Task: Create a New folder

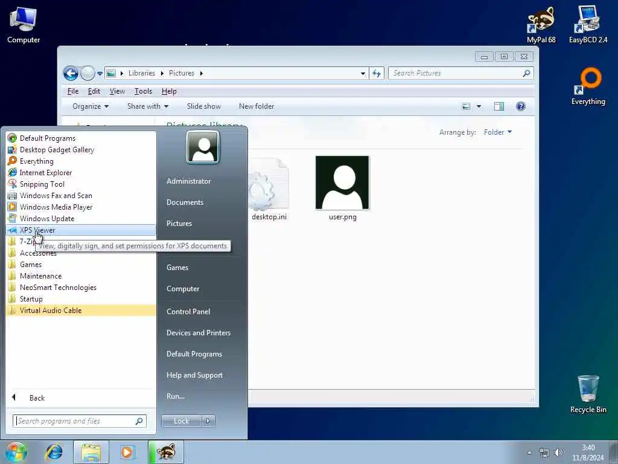Action: 256,106
